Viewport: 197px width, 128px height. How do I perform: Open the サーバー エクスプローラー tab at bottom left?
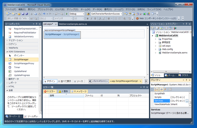[14, 116]
